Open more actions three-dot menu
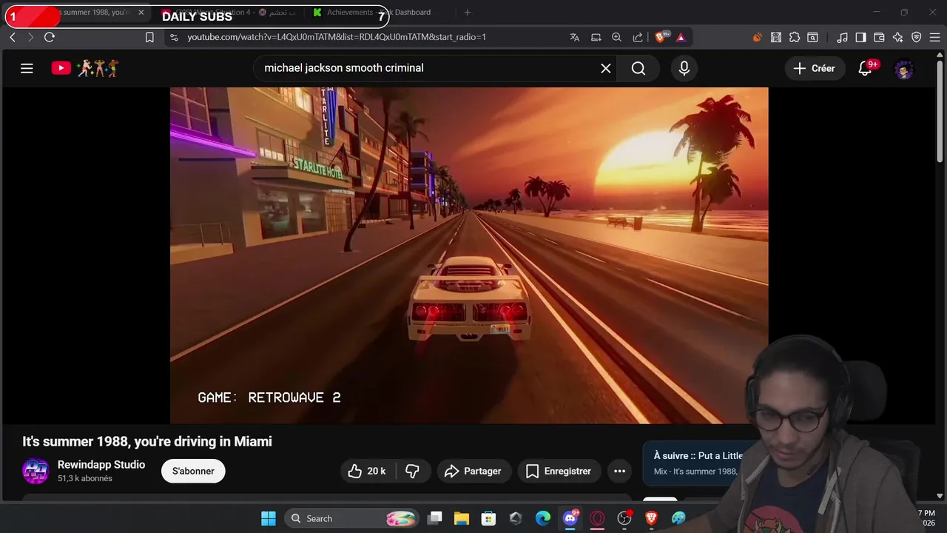This screenshot has height=533, width=947. click(x=620, y=471)
